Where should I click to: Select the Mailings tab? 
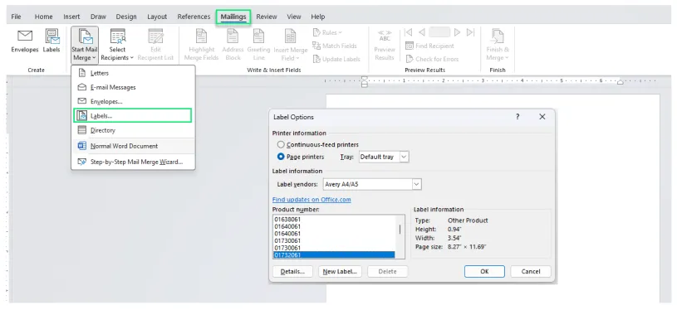click(x=233, y=17)
